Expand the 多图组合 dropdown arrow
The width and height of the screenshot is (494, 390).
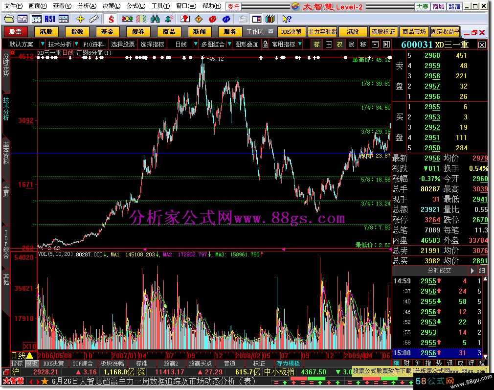click(x=229, y=44)
